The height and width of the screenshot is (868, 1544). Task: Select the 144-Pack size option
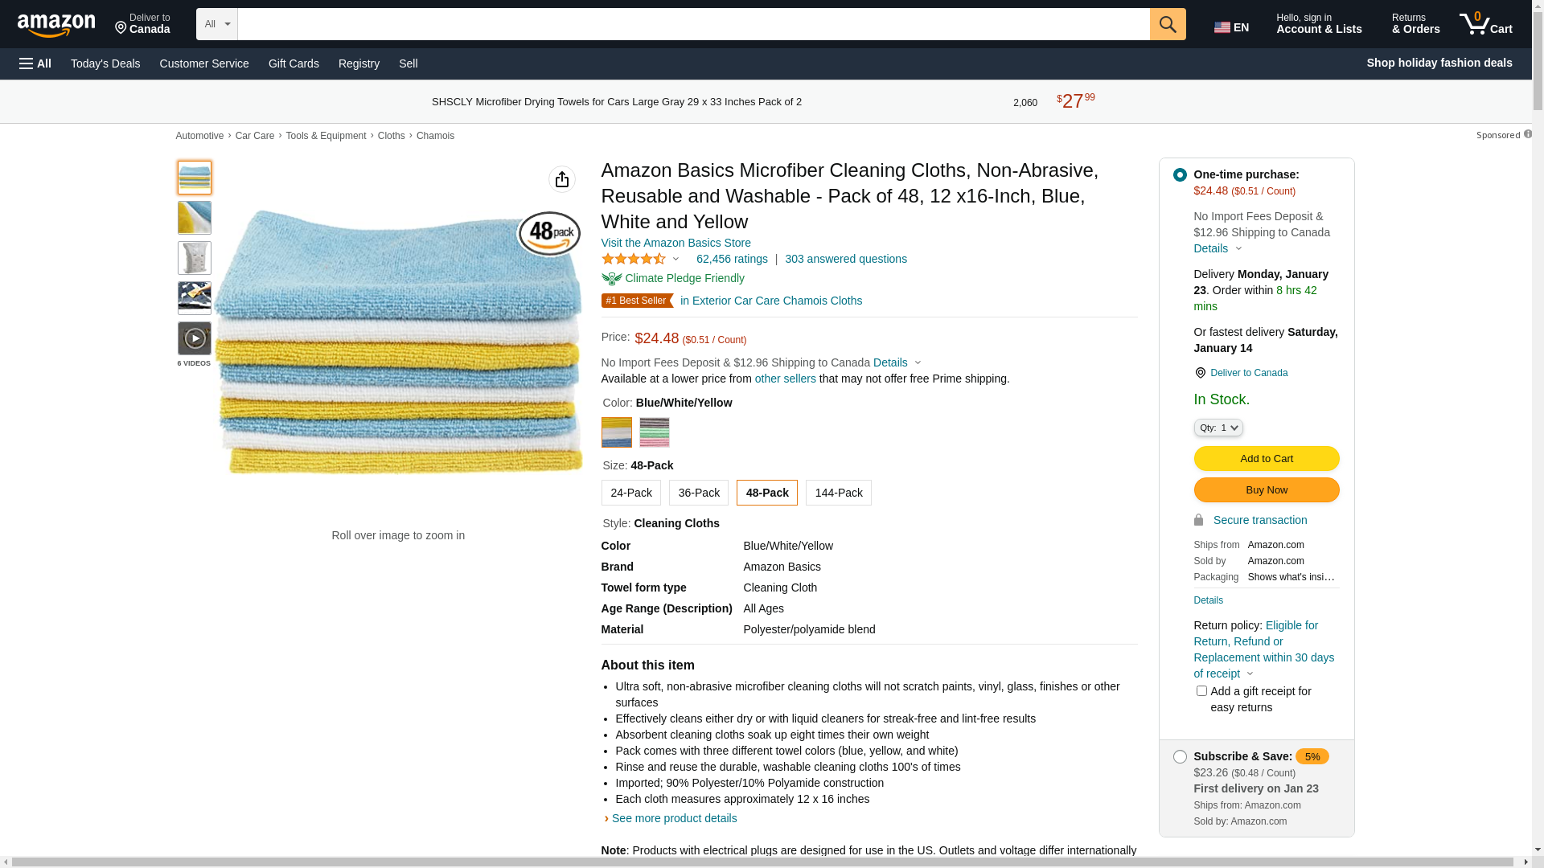tap(838, 493)
